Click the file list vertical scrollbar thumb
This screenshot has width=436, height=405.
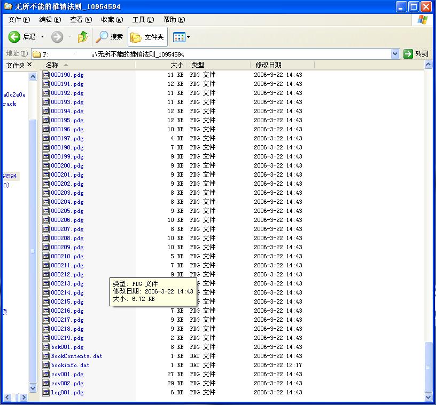click(x=428, y=367)
